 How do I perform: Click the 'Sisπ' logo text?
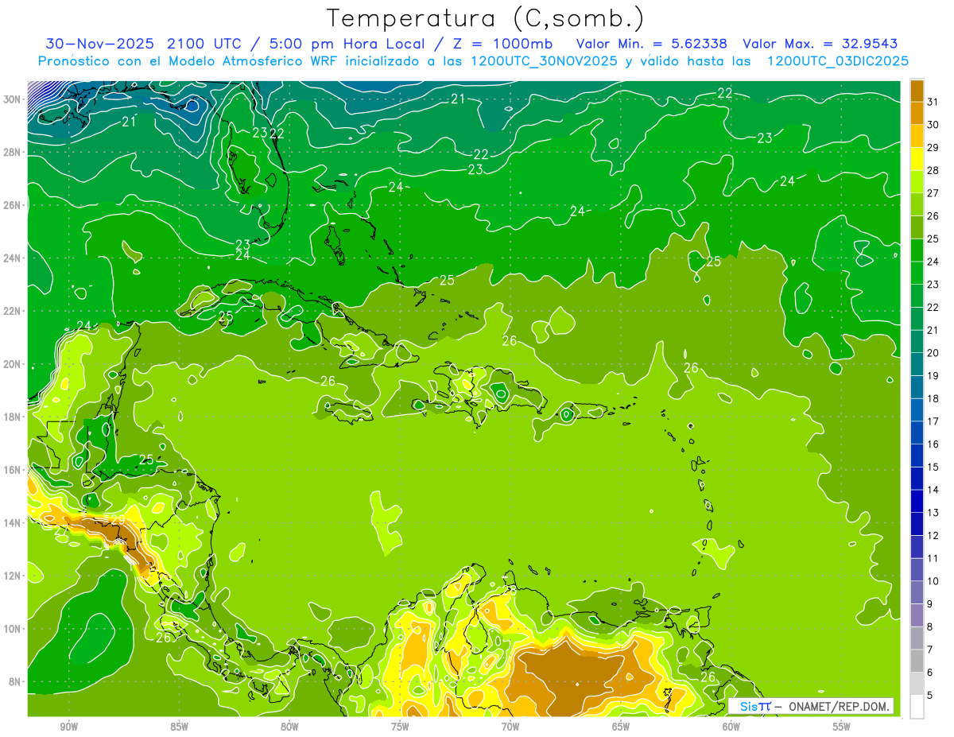755,706
